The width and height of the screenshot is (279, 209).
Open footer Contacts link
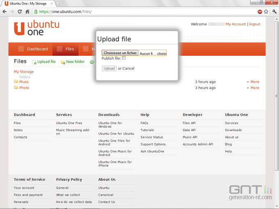coord(21,137)
